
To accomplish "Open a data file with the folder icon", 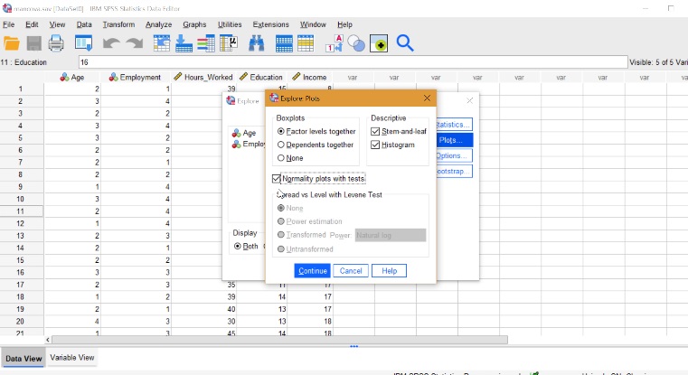I will pyautogui.click(x=12, y=43).
